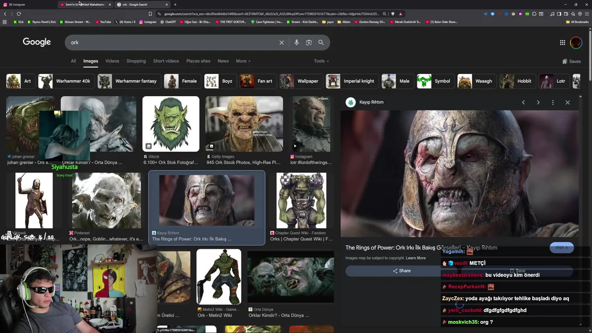
Task: Filter images by Hobbit chip
Action: [517, 81]
